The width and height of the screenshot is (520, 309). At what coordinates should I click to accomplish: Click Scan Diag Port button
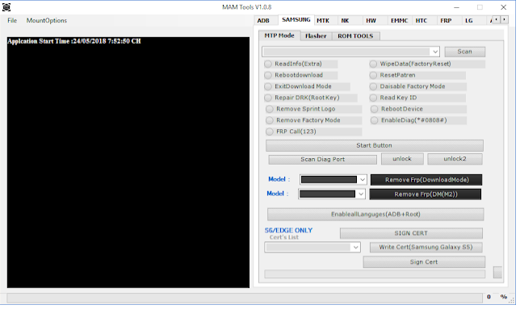tap(322, 159)
